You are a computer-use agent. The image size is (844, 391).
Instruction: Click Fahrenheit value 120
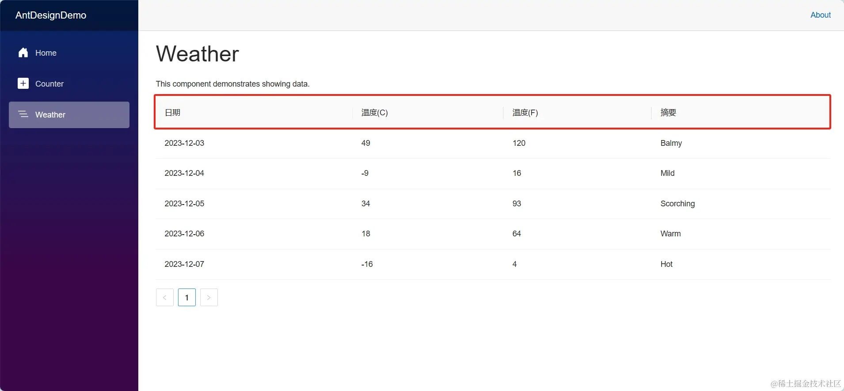point(519,143)
